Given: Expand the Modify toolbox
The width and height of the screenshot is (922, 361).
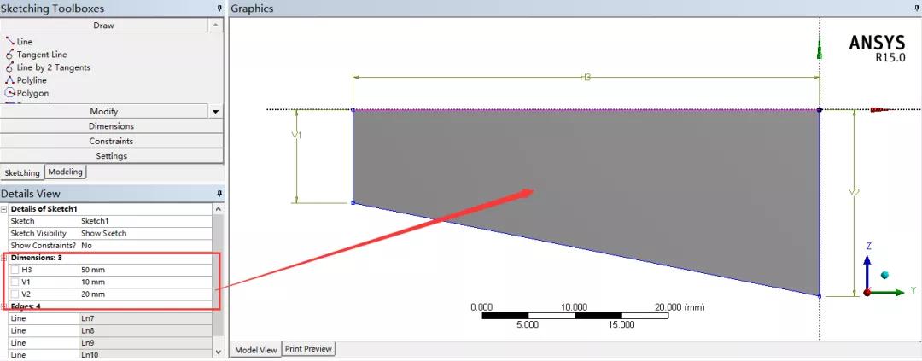Looking at the screenshot, I should (x=104, y=112).
